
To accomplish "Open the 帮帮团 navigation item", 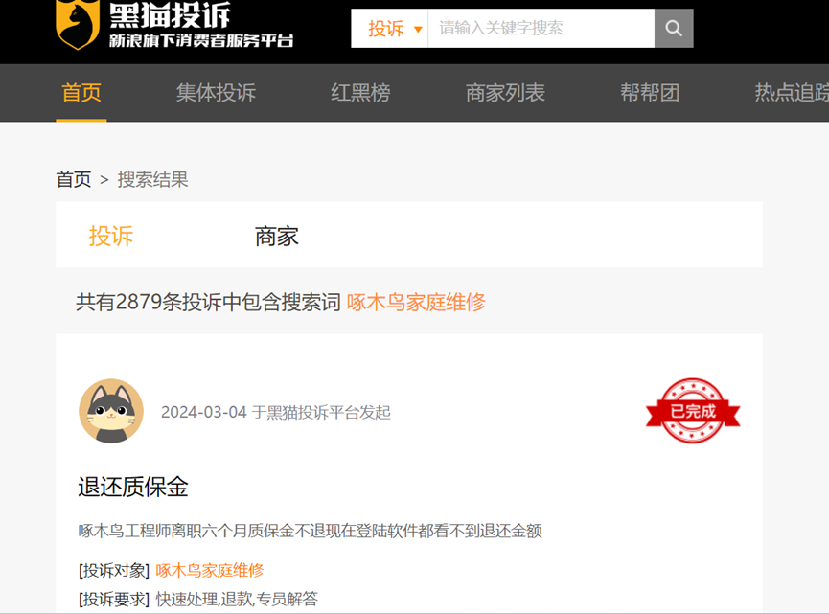I will pos(650,93).
